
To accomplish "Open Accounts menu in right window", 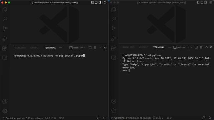I will click(x=114, y=101).
